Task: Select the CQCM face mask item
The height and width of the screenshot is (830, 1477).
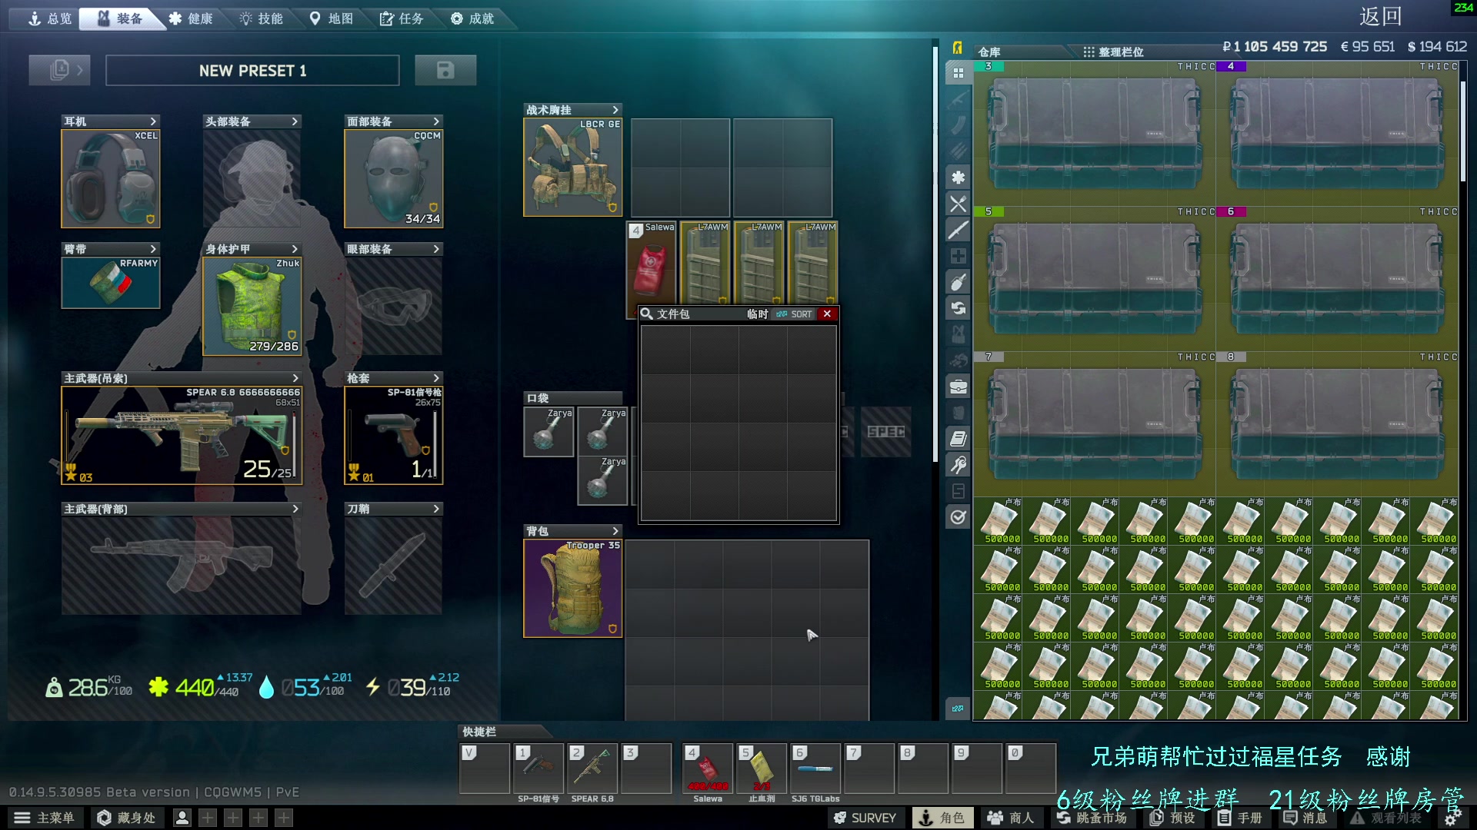Action: [x=394, y=178]
